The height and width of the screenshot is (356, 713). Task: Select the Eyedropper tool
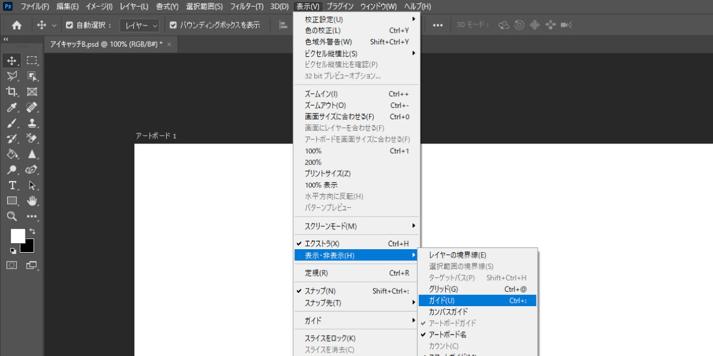(x=12, y=107)
